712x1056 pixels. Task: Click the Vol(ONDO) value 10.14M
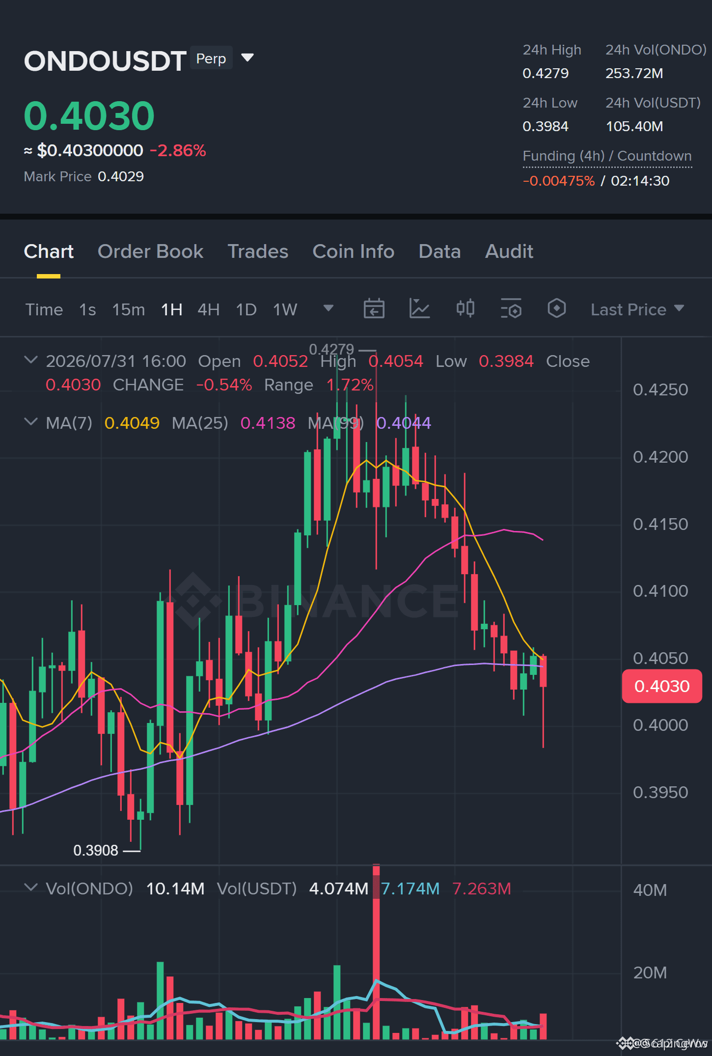click(x=175, y=889)
